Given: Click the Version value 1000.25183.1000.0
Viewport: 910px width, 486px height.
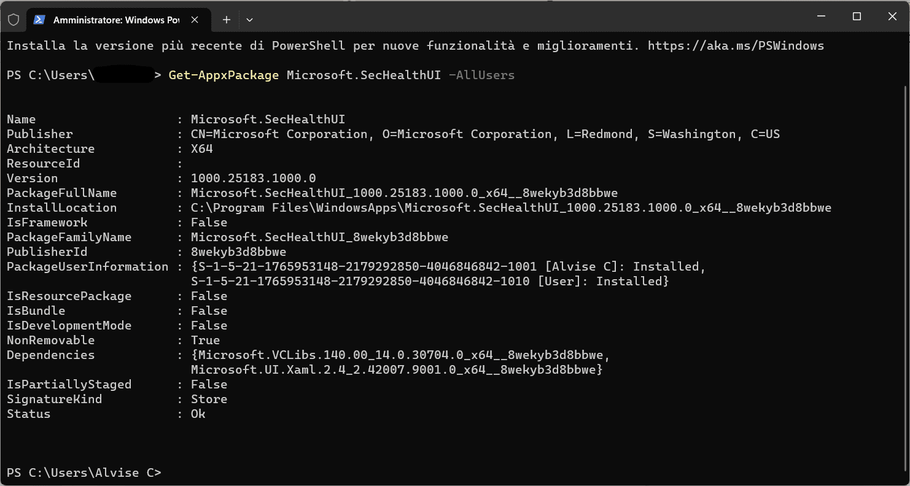Looking at the screenshot, I should [253, 179].
